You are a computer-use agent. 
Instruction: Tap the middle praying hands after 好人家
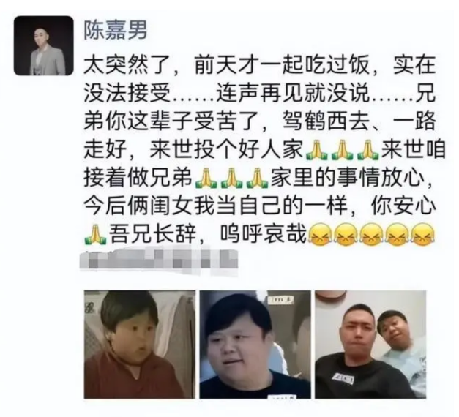342,151
